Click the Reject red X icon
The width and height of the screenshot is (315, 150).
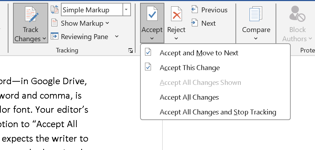[x=176, y=15]
